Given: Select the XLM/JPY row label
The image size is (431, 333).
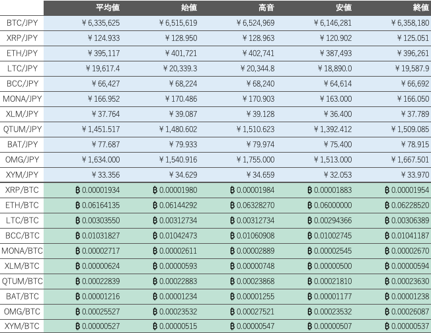Looking at the screenshot, I should tap(22, 114).
